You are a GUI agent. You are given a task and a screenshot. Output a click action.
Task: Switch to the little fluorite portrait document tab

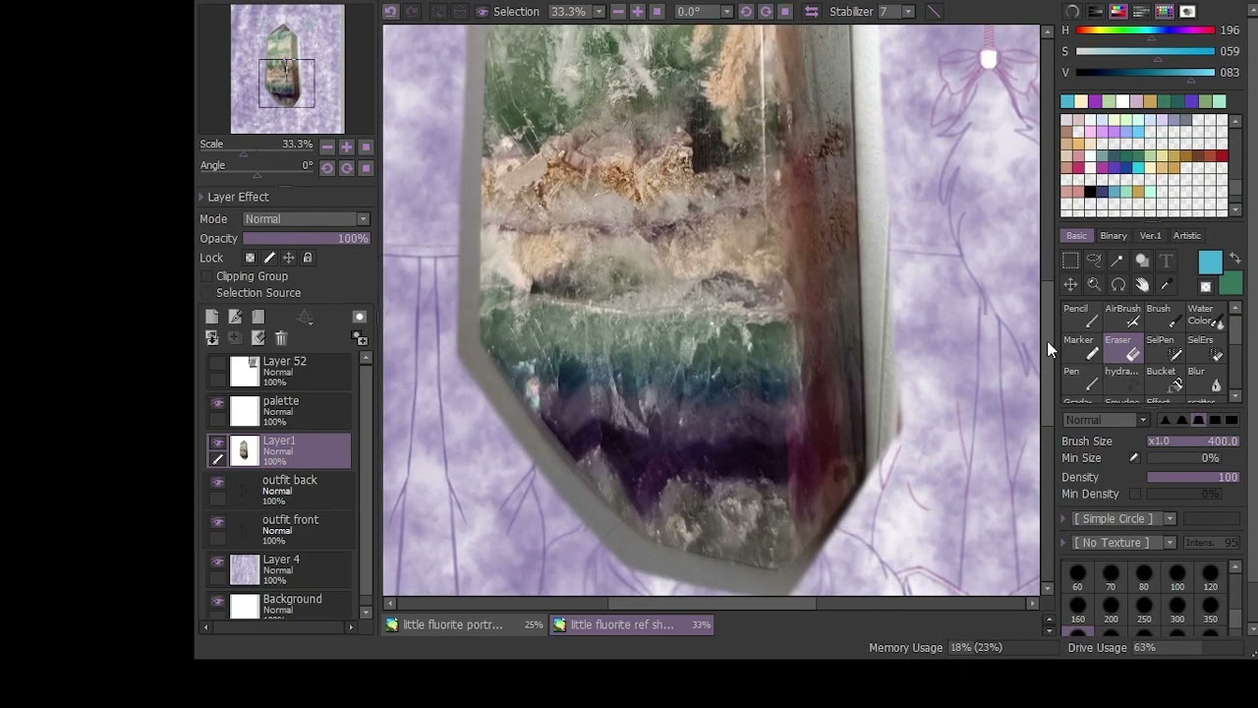465,624
